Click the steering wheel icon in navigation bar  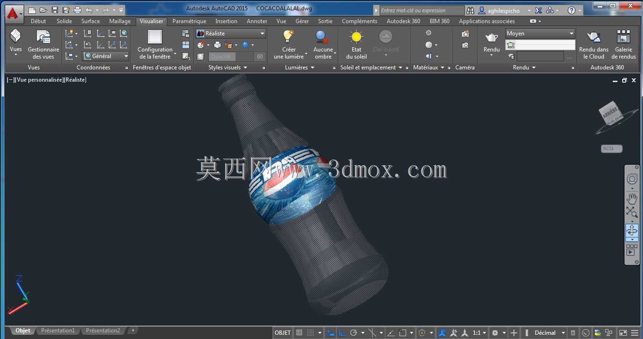[632, 179]
